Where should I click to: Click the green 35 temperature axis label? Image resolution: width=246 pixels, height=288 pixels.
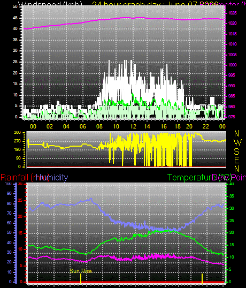(232, 196)
